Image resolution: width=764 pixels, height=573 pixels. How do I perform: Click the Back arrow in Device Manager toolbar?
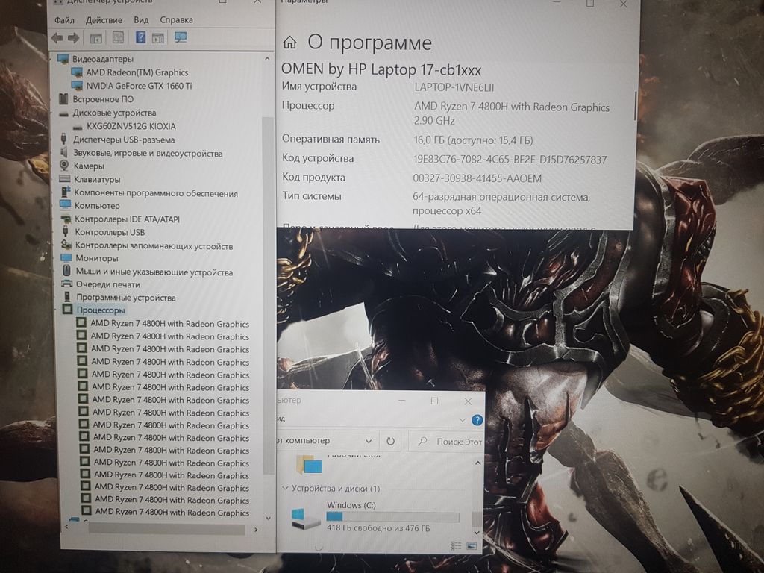[x=57, y=38]
